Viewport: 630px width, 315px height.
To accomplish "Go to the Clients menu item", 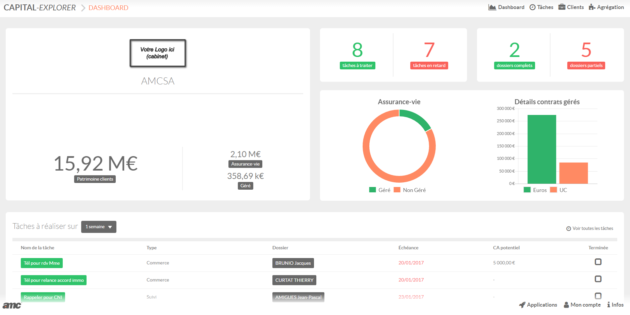I will click(x=575, y=7).
